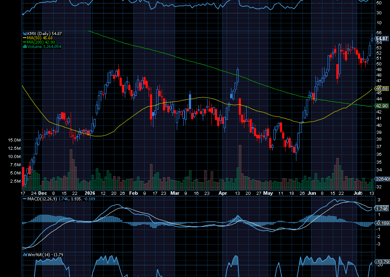
Task: Click the 47 price axis label
Action: click(379, 81)
